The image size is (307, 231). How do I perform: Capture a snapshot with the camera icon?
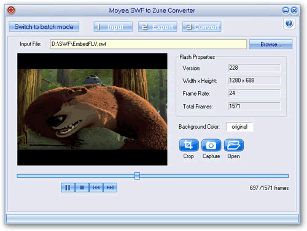pyautogui.click(x=211, y=145)
